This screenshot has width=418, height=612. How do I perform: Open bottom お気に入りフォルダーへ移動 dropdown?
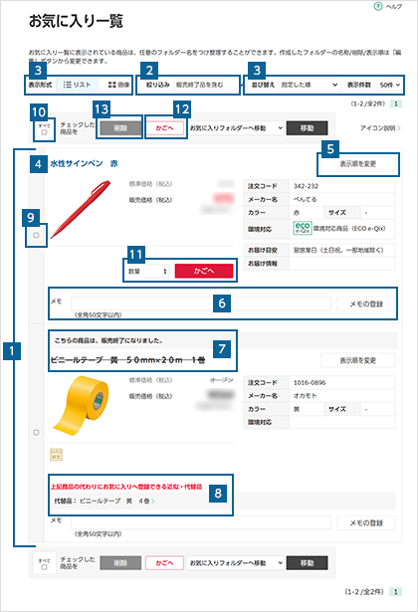point(235,563)
